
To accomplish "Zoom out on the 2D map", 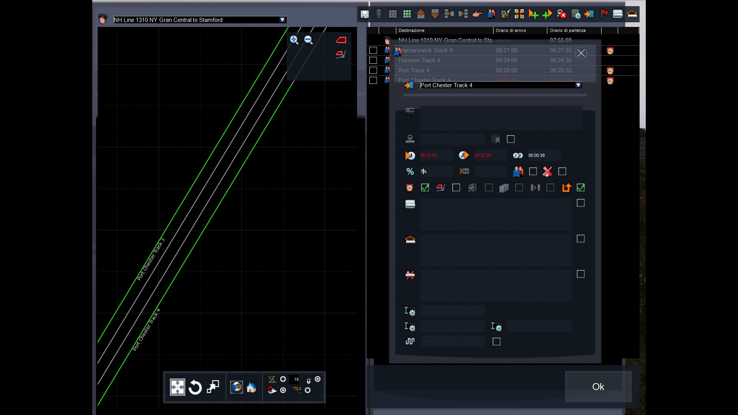I will point(309,40).
